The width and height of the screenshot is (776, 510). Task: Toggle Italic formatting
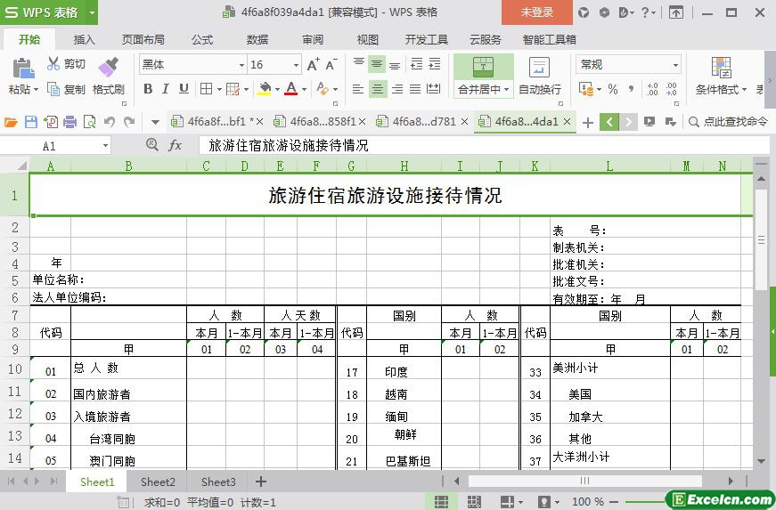coord(166,89)
